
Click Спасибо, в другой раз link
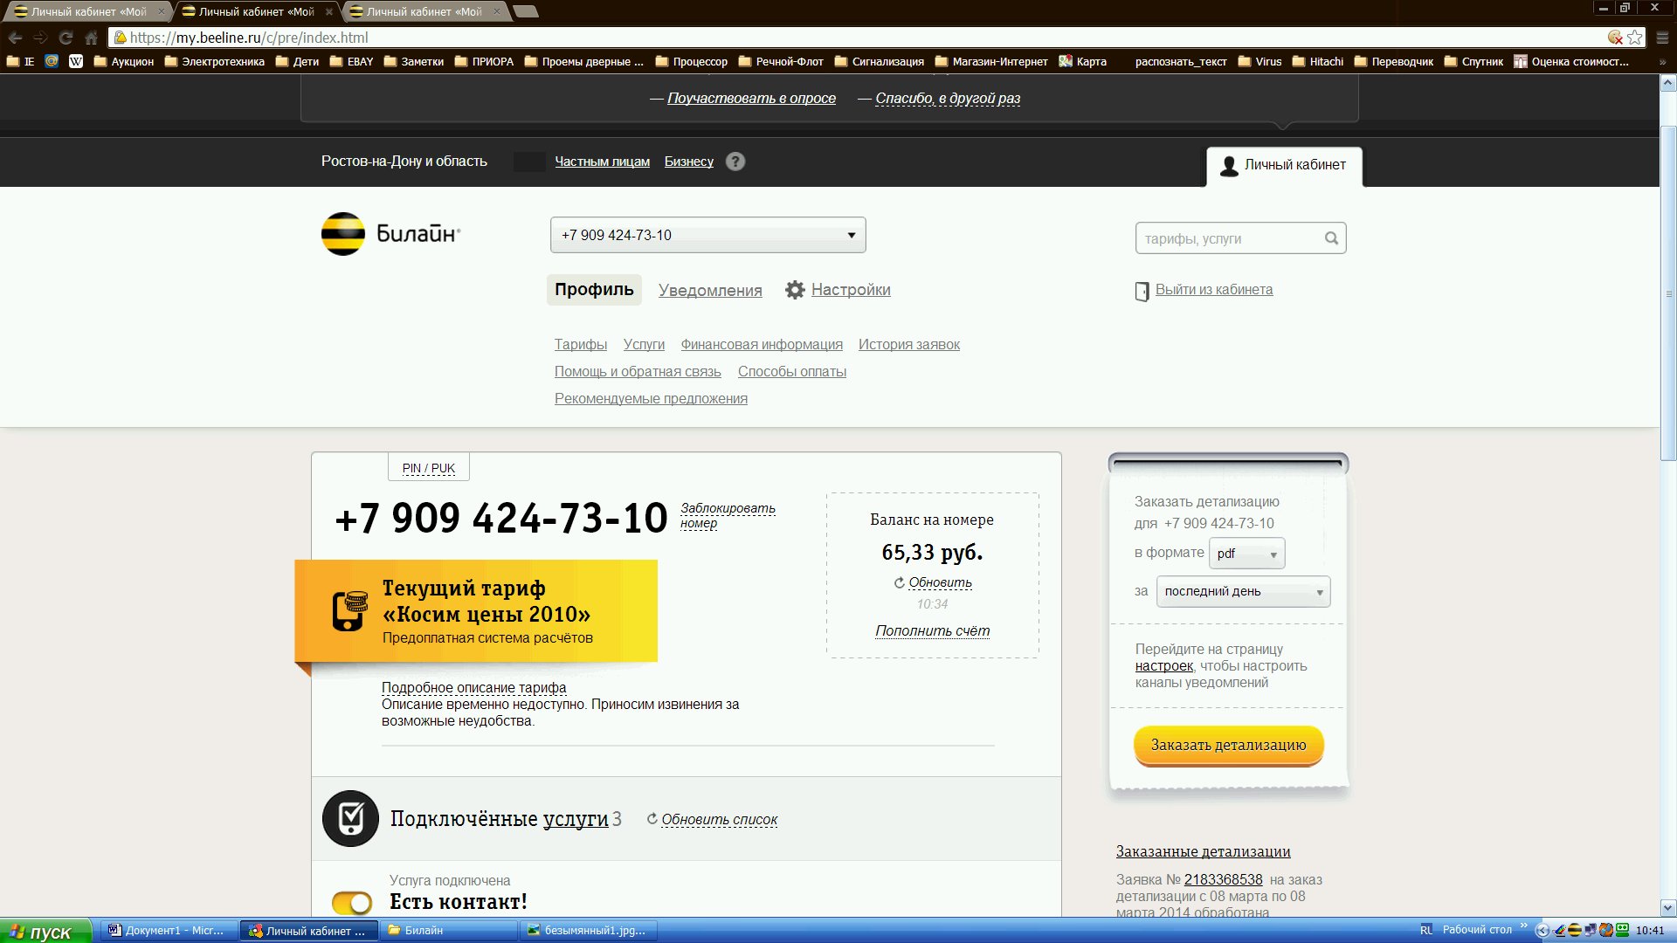[x=948, y=98]
